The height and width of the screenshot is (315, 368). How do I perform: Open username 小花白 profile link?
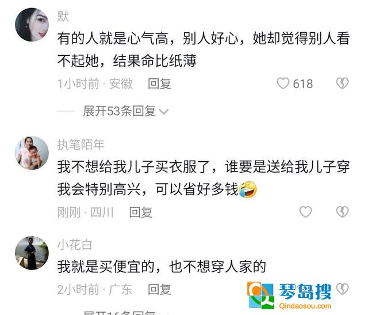click(75, 245)
